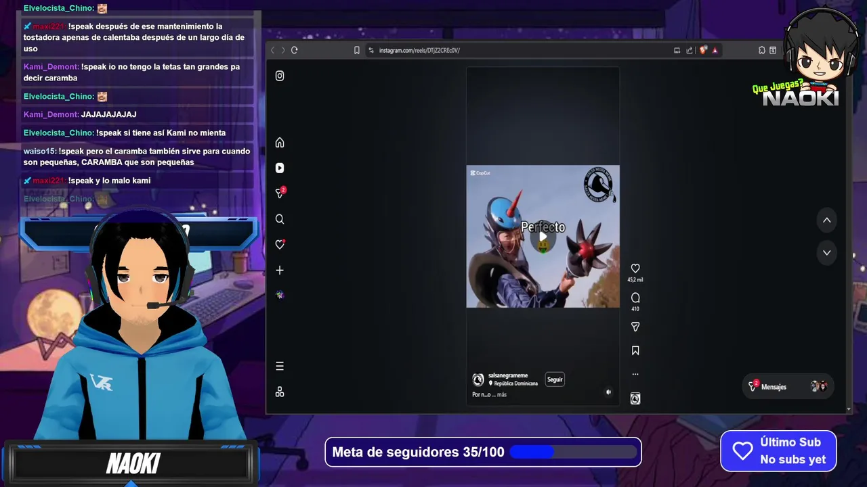Like the reel with the heart icon
This screenshot has height=487, width=867.
pos(635,269)
